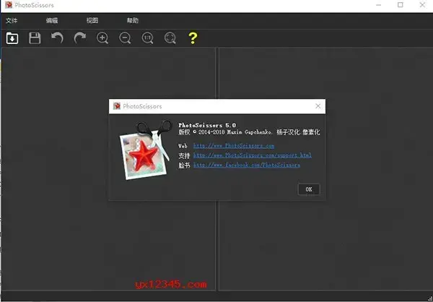Click the zoom in magnifier icon
This screenshot has height=302, width=433.
102,38
